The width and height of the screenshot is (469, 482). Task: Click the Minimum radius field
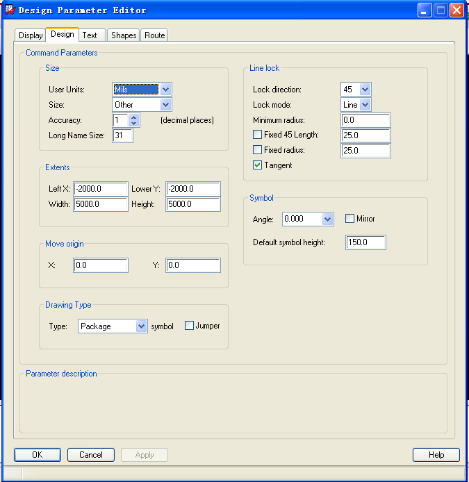click(365, 120)
